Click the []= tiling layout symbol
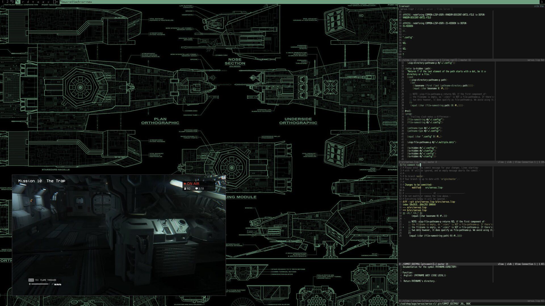The image size is (545, 306). click(55, 2)
